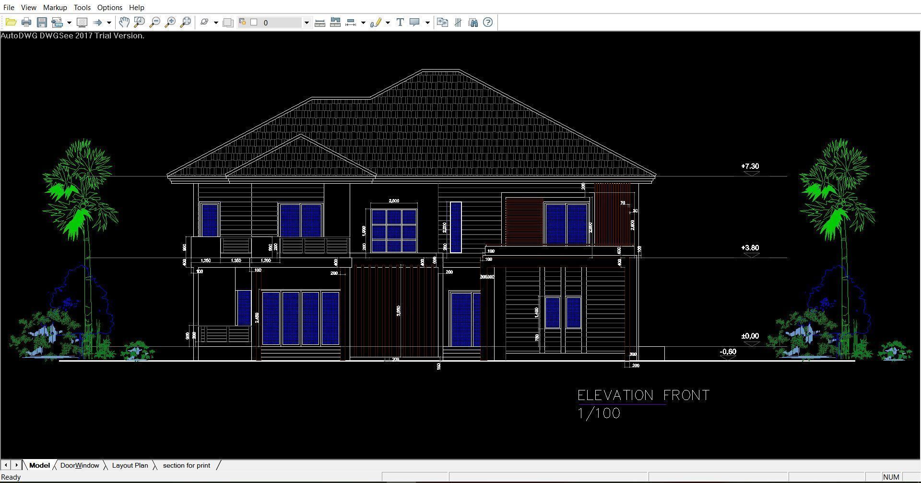The width and height of the screenshot is (921, 483).
Task: Switch to the Layout Plan tab
Action: pos(130,465)
